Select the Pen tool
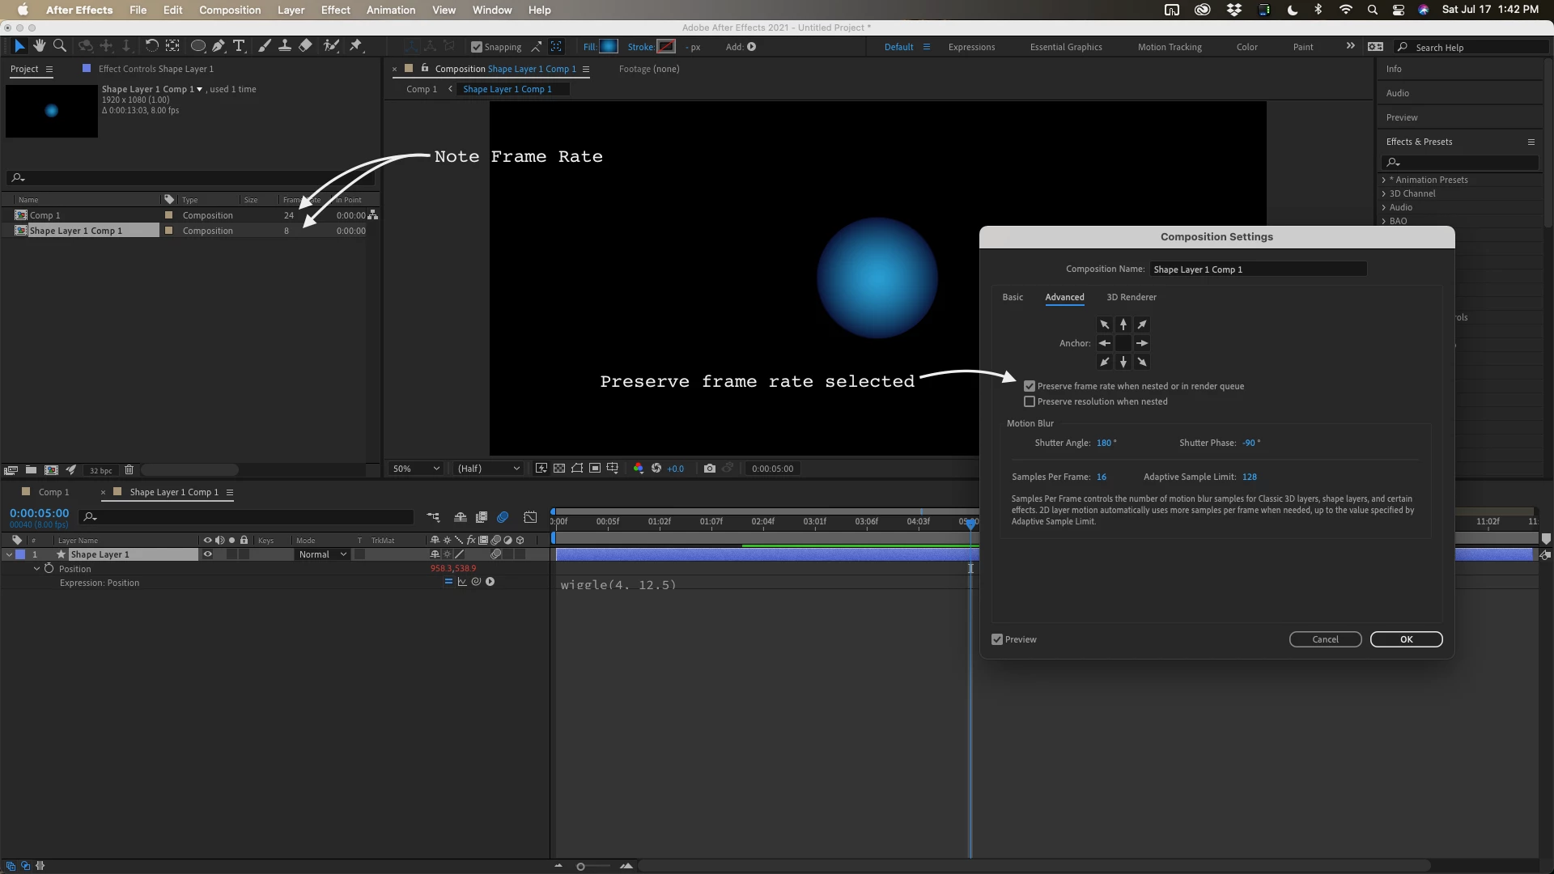This screenshot has width=1554, height=874. (219, 46)
